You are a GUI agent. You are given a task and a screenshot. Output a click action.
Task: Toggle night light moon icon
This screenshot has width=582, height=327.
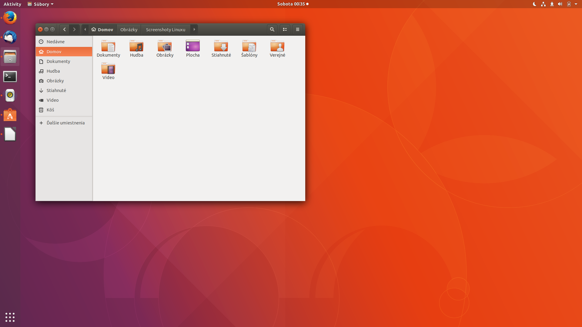(535, 4)
